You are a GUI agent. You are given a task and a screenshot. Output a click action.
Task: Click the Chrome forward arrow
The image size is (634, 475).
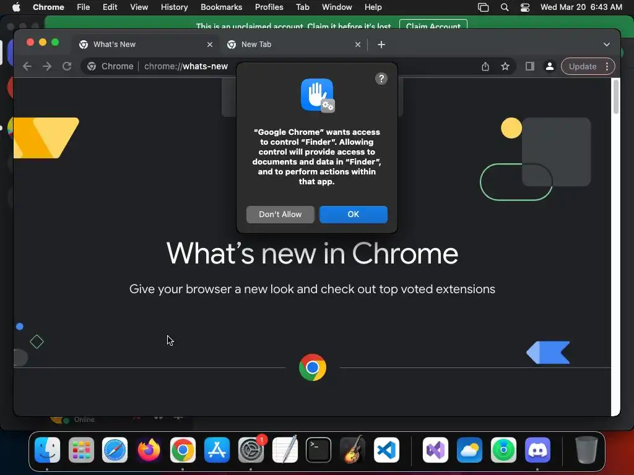pos(47,66)
